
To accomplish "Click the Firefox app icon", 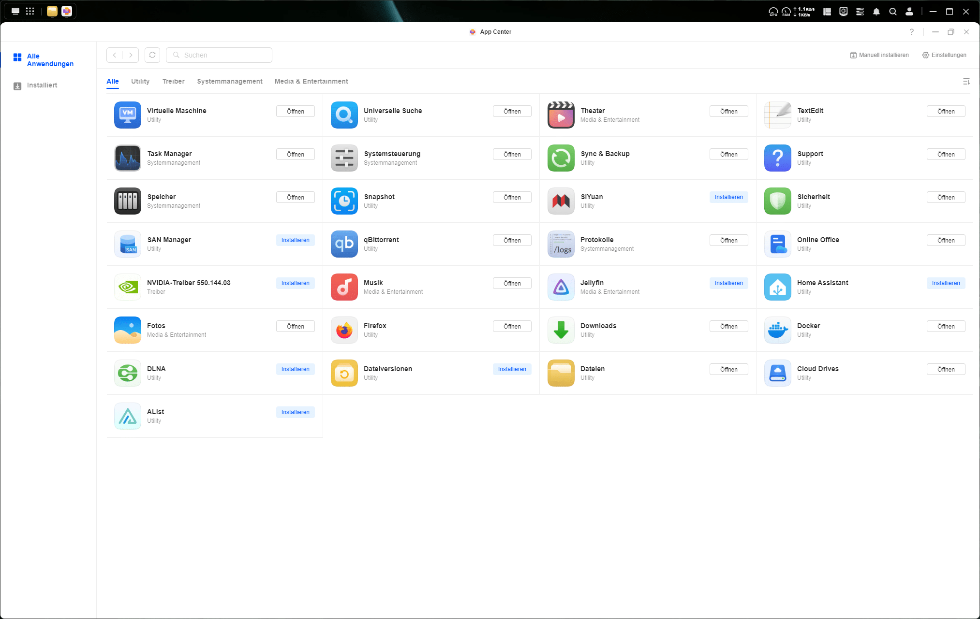I will pos(344,330).
